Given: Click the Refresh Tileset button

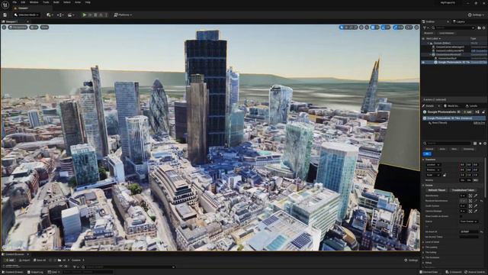Looking at the screenshot, I should [437, 190].
